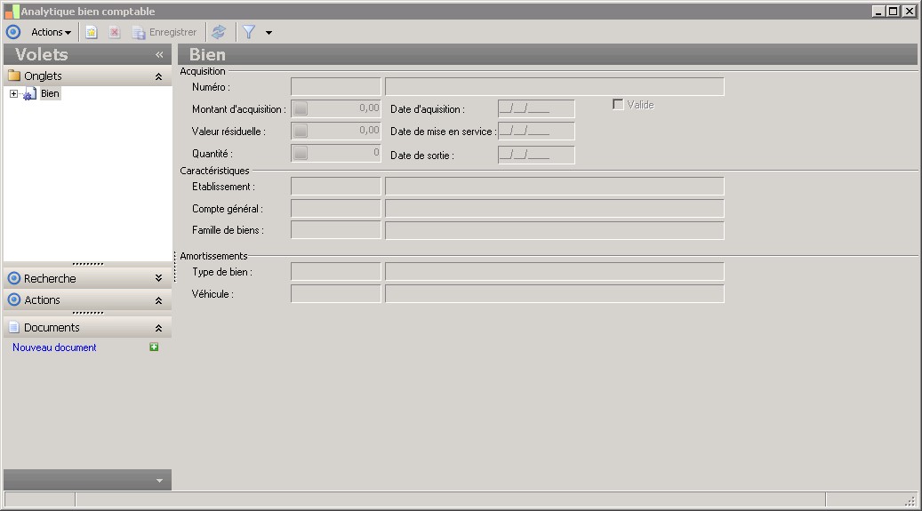Click the Véhicule description field
This screenshot has width=922, height=511.
pyautogui.click(x=555, y=293)
